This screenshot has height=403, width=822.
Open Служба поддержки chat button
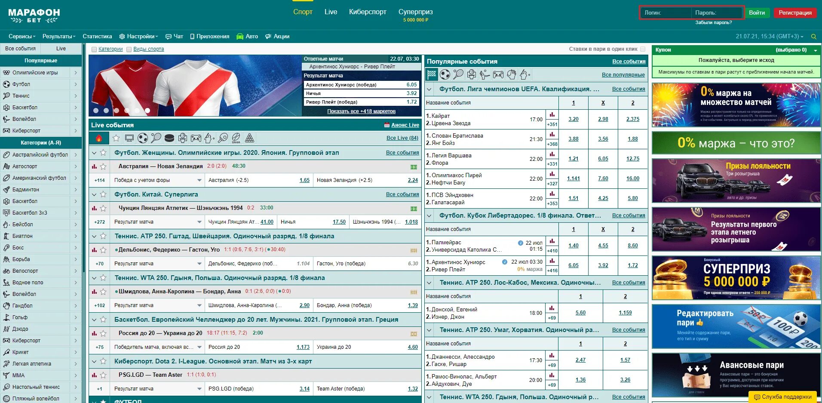782,397
